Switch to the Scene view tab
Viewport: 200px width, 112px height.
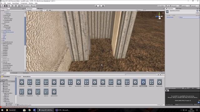coord(30,8)
